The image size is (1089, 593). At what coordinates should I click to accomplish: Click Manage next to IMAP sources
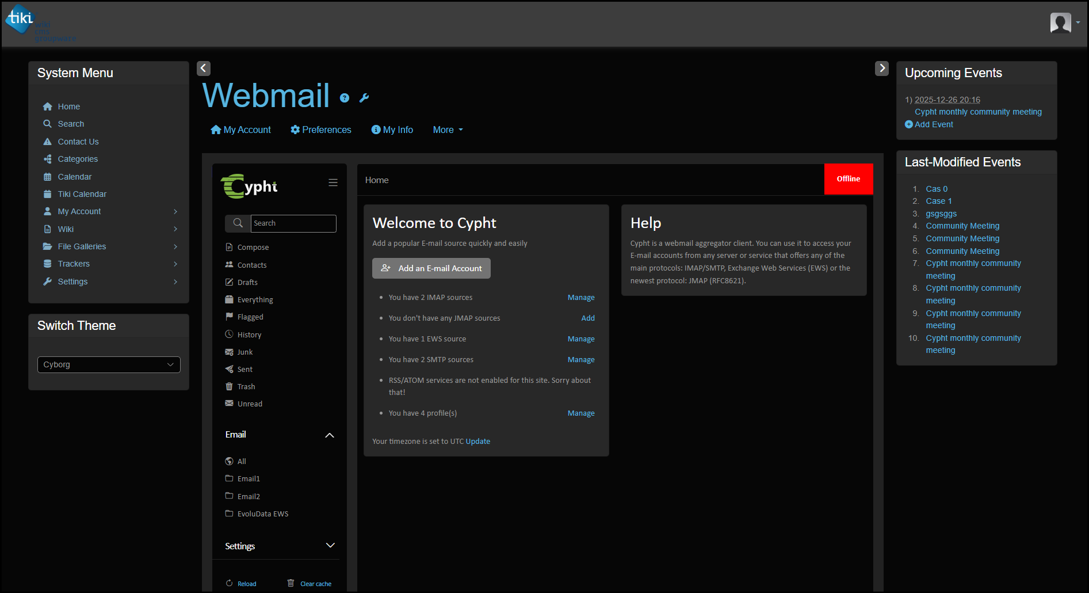point(581,297)
